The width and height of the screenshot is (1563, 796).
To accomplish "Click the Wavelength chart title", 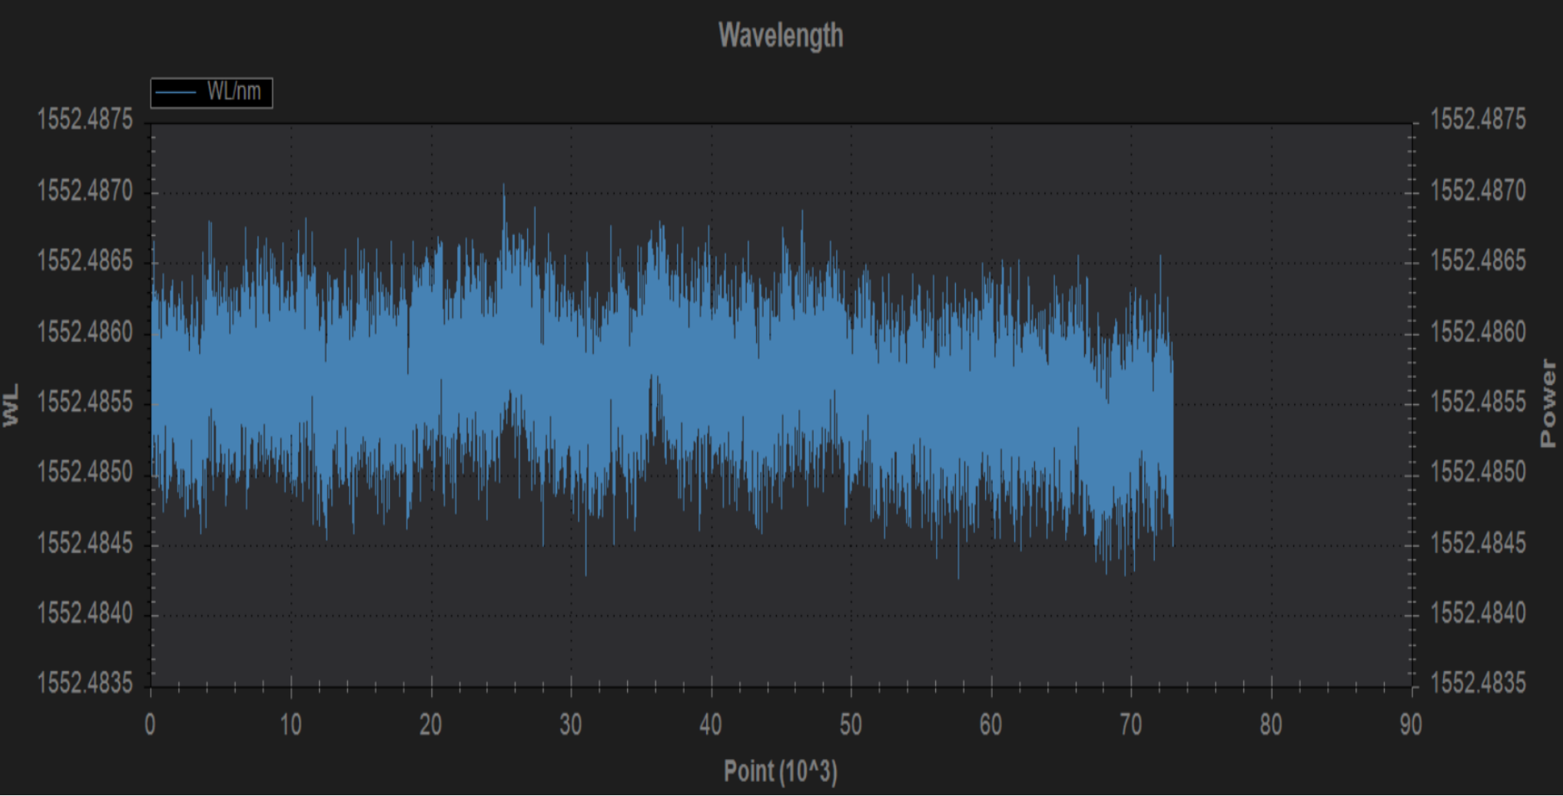I will pyautogui.click(x=780, y=35).
